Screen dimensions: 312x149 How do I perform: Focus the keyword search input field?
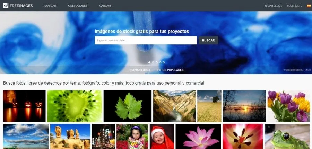point(146,40)
